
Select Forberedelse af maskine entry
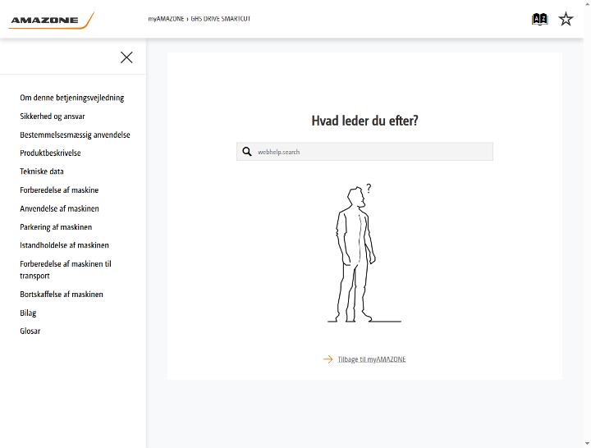tap(59, 190)
